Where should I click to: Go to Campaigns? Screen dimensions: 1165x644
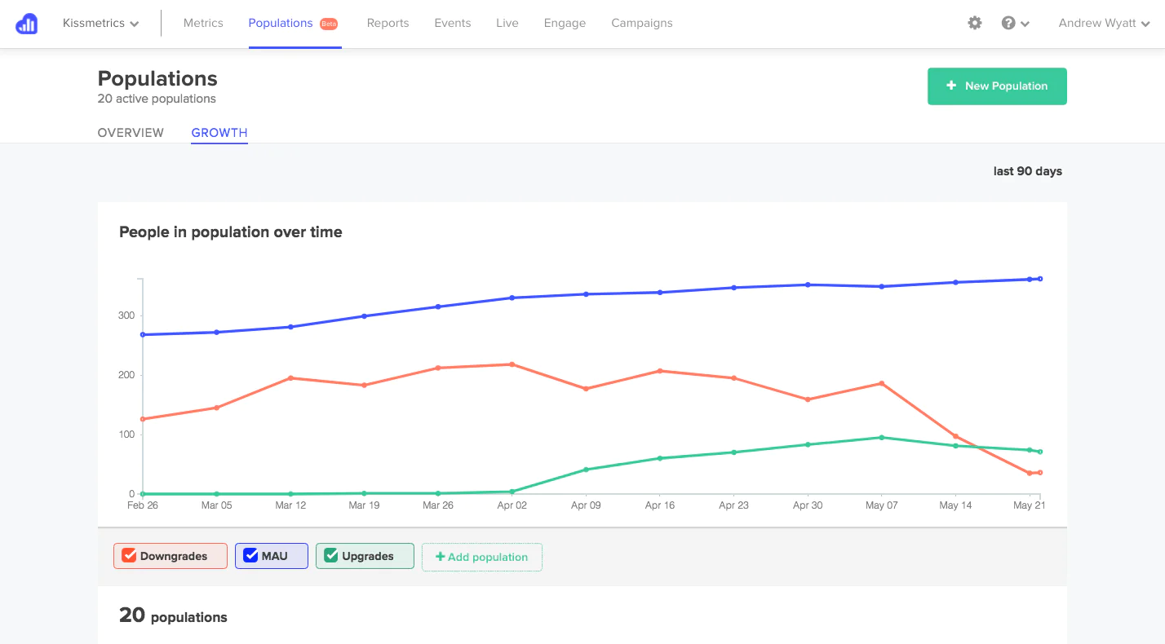click(x=642, y=23)
